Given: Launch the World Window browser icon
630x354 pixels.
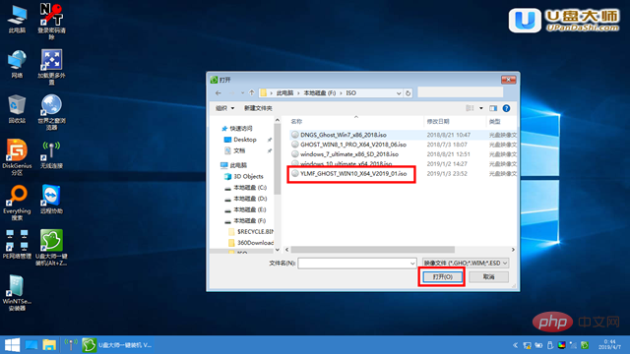Looking at the screenshot, I should coord(51,112).
